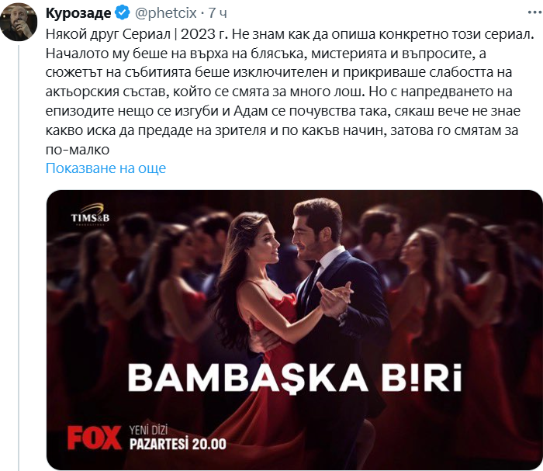Click the last tweet line по-малко

point(78,150)
